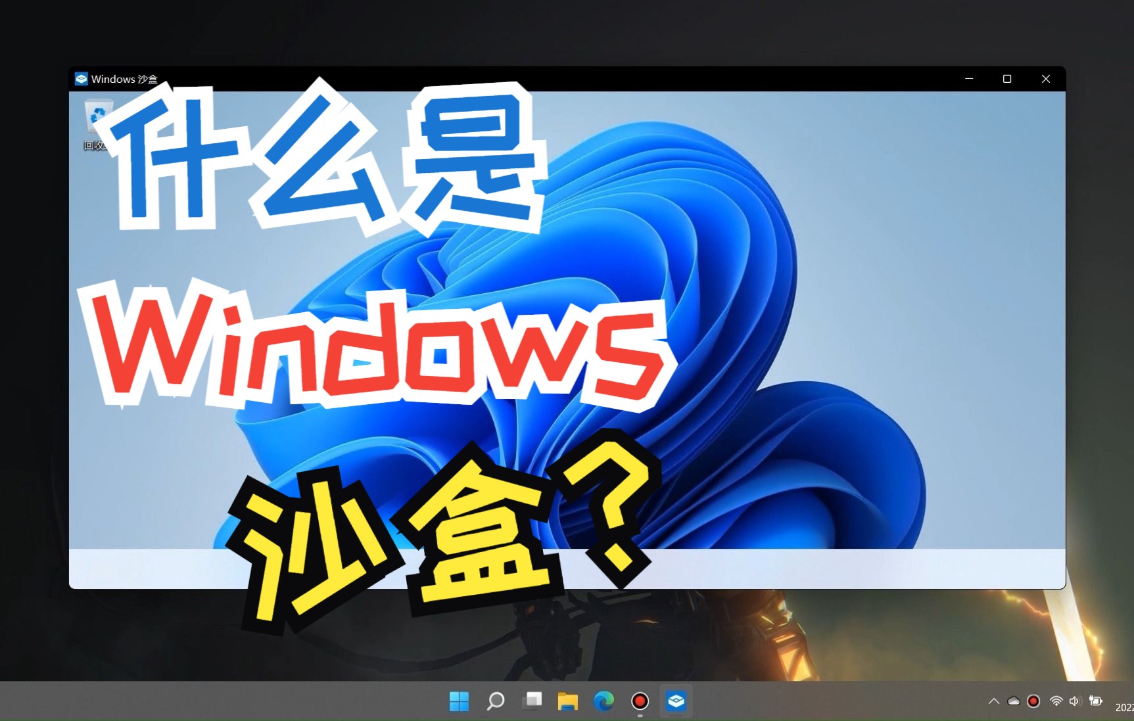Viewport: 1134px width, 721px height.
Task: Select the Windows Sandbox taskbar icon
Action: (676, 701)
